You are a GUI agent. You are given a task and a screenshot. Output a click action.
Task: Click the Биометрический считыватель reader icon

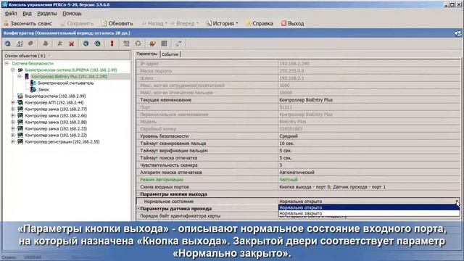tap(33, 83)
